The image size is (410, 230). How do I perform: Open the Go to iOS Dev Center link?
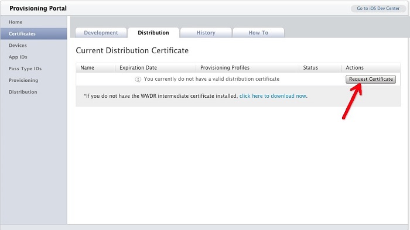point(378,8)
